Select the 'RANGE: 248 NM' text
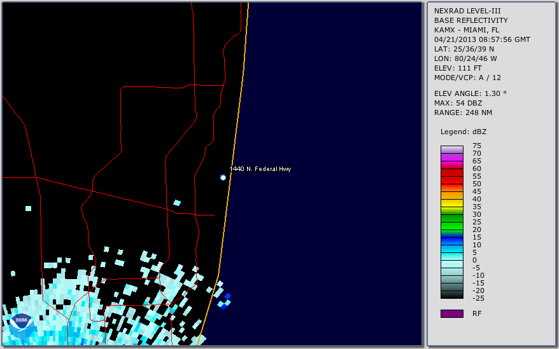559x349 pixels. (x=463, y=113)
